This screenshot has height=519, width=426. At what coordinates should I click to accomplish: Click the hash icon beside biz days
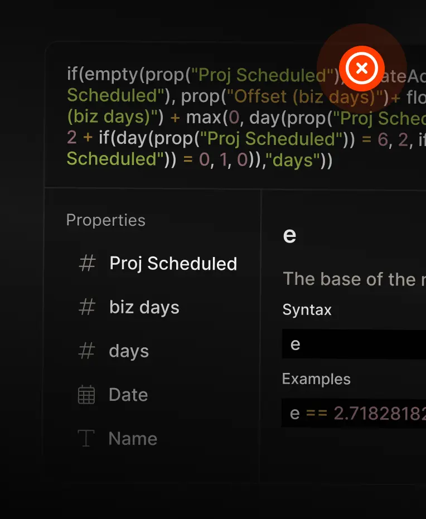pyautogui.click(x=87, y=307)
